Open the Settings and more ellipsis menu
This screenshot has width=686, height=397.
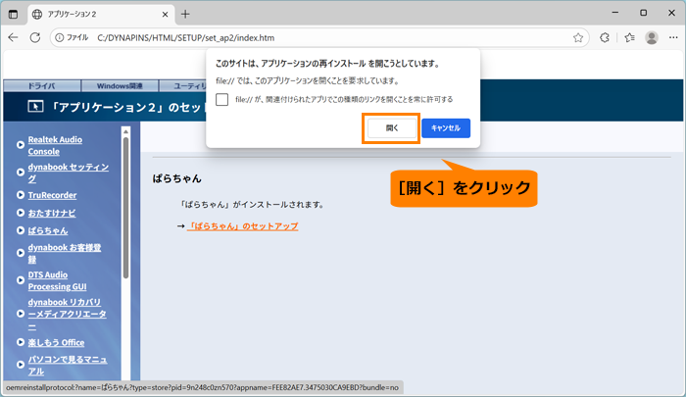tap(673, 37)
